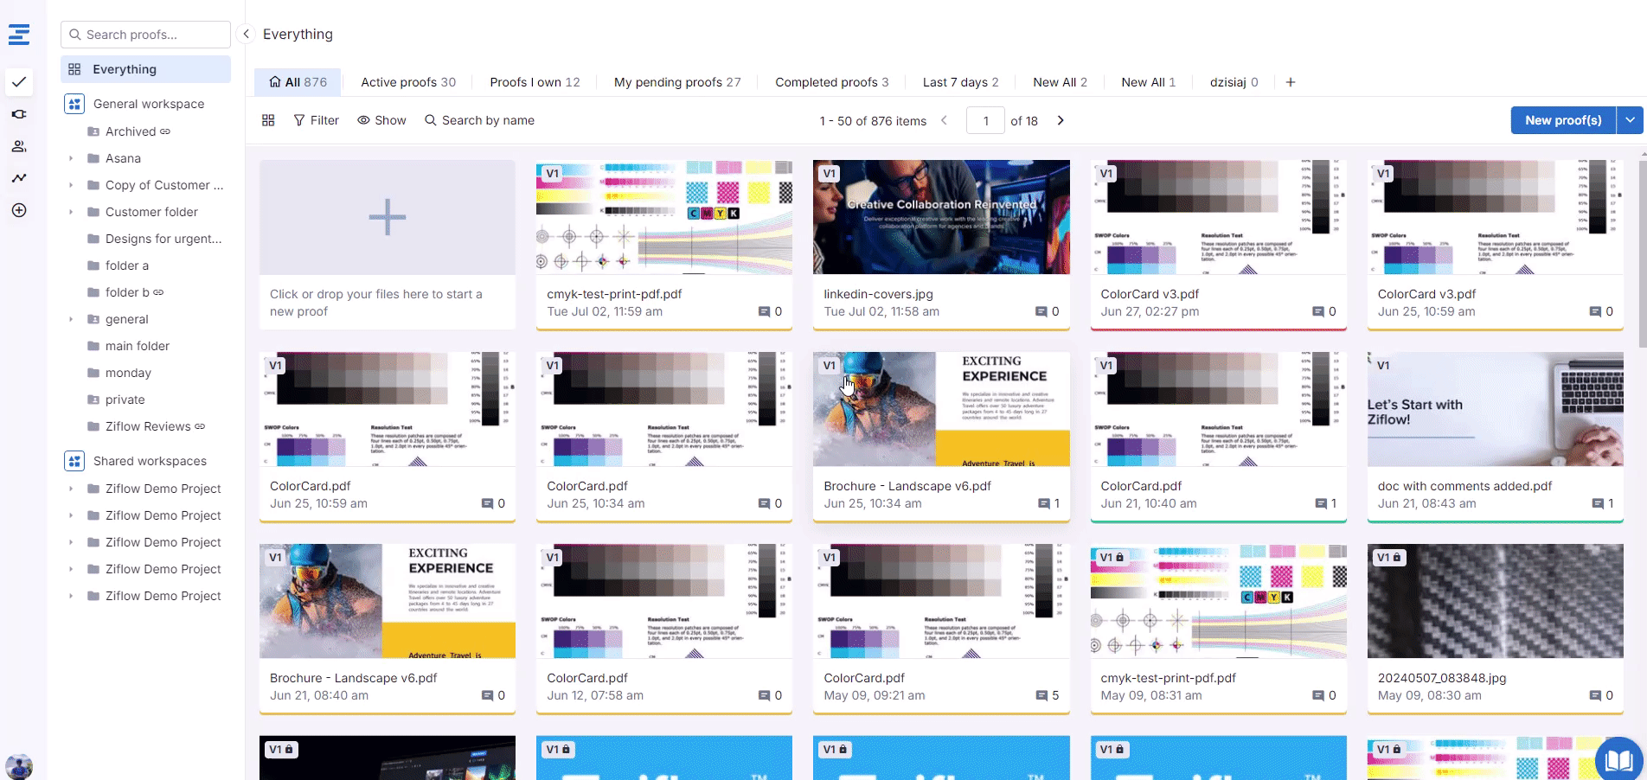
Task: Open the dzisiaj tab
Action: click(x=1234, y=82)
